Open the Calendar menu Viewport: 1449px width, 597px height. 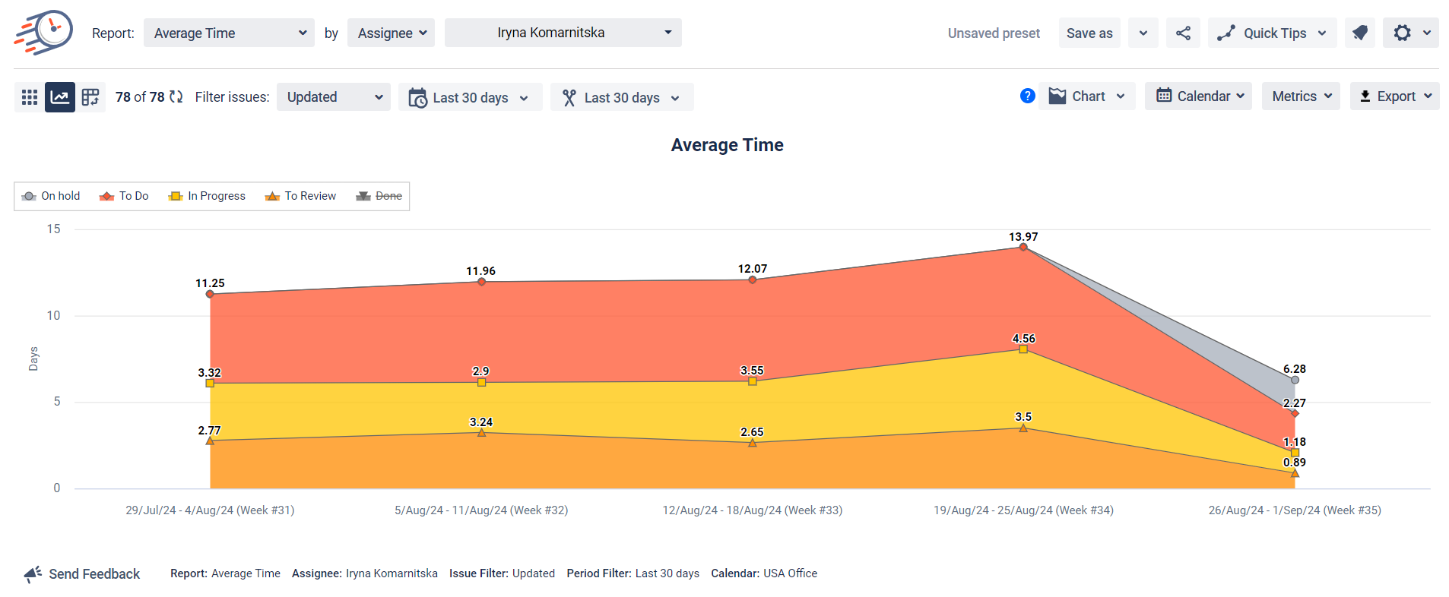point(1198,96)
